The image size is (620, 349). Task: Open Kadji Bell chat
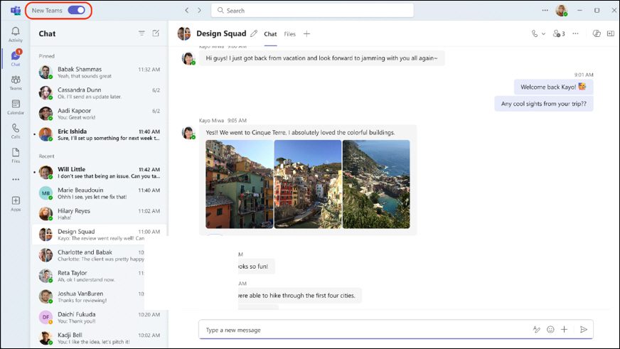pyautogui.click(x=100, y=338)
